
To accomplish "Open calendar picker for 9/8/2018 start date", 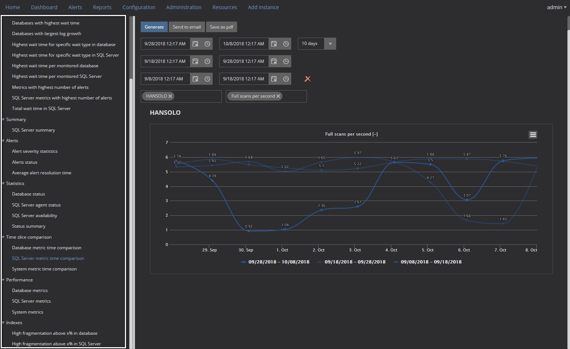I will (195, 79).
